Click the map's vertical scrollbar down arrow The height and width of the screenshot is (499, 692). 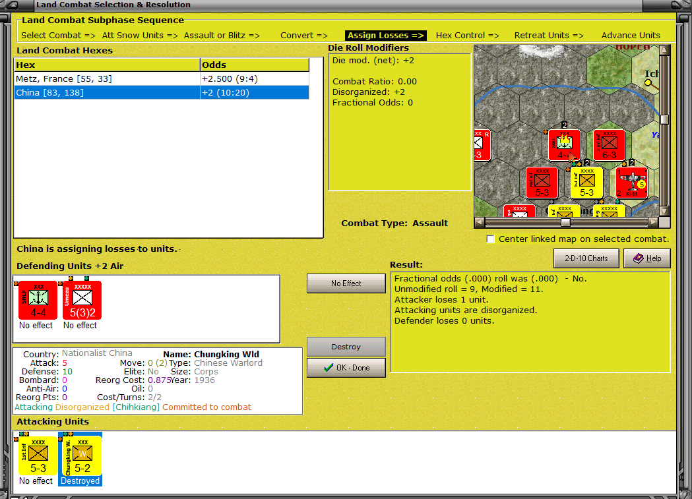click(664, 211)
